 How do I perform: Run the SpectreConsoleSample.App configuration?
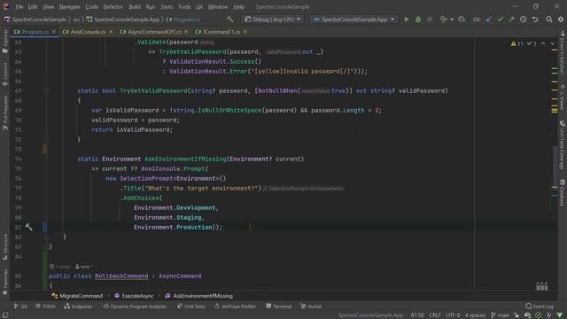coord(407,19)
